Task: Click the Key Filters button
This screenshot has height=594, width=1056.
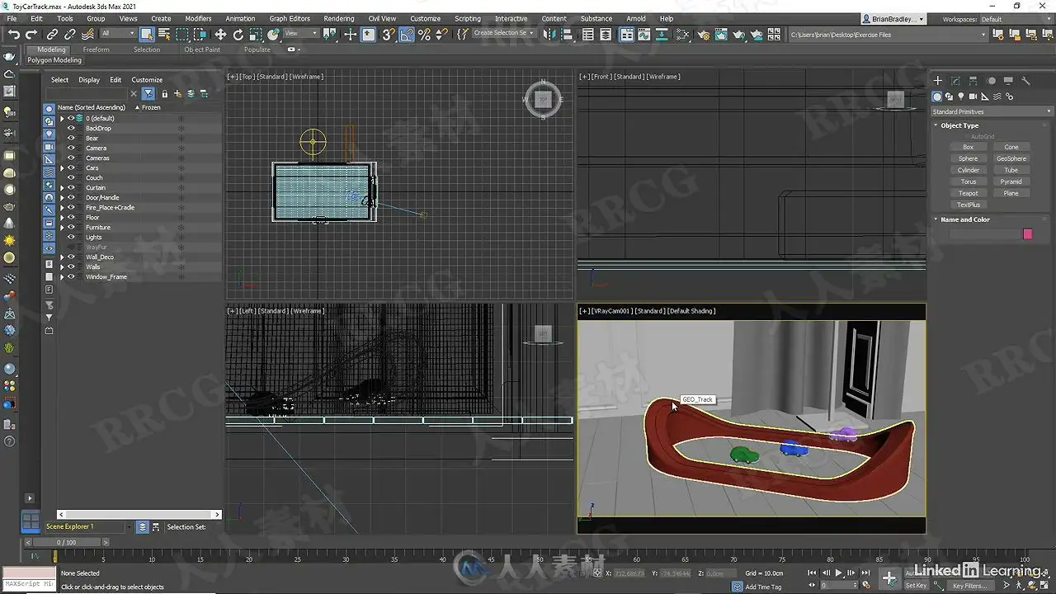Action: click(969, 586)
